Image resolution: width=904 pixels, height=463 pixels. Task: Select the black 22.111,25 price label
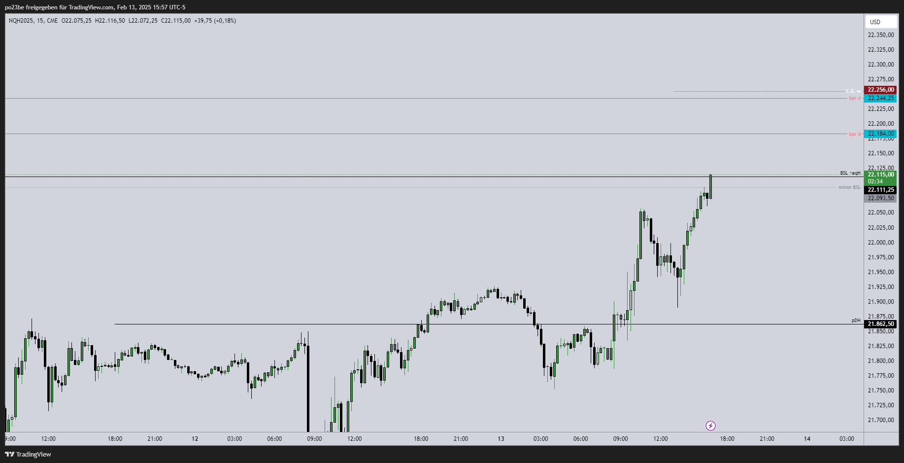[x=880, y=190]
